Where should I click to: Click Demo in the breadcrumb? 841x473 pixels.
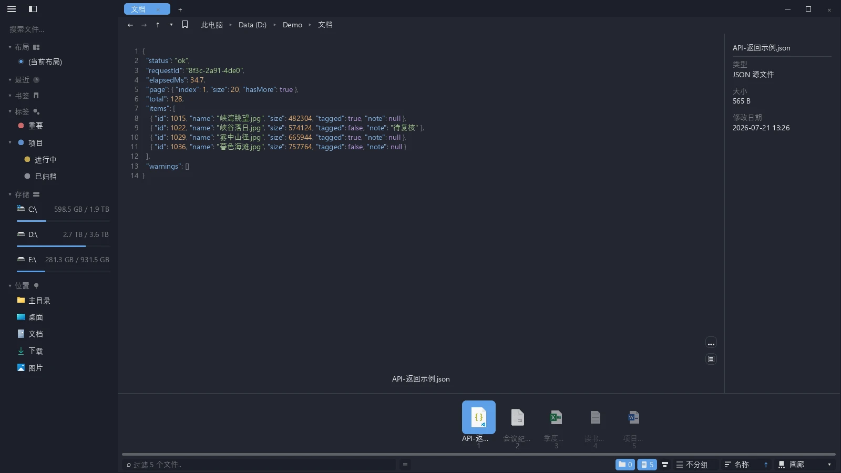(x=292, y=25)
